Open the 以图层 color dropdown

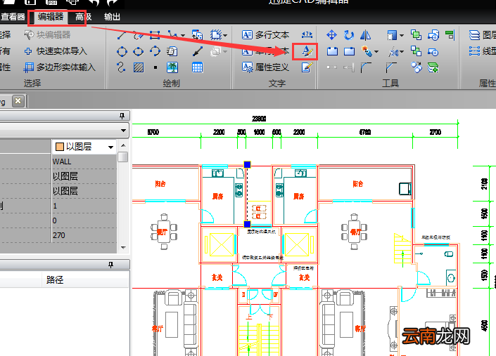click(x=110, y=147)
